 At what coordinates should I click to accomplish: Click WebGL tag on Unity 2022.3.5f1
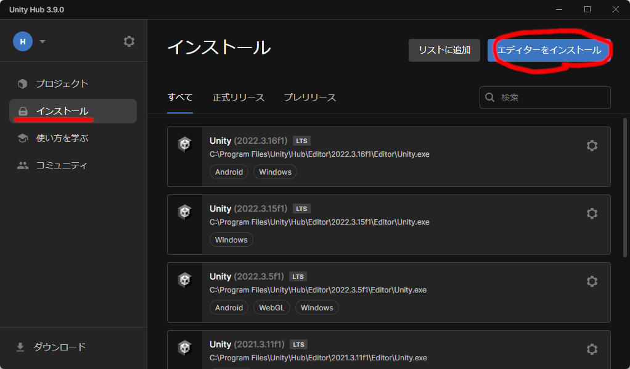(272, 308)
